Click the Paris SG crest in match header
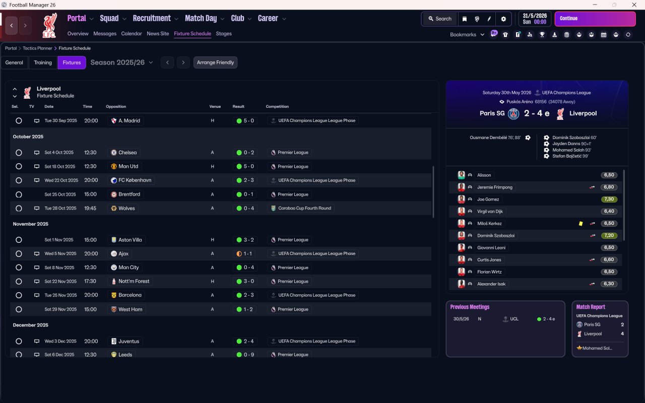This screenshot has height=403, width=645. click(x=513, y=113)
